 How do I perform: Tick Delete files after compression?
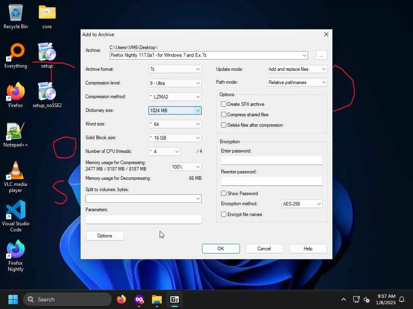(223, 125)
